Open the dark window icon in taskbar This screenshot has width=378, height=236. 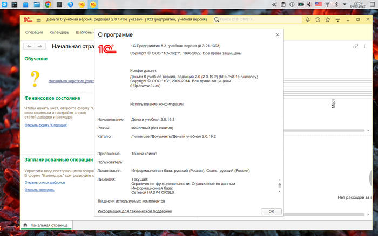[x=15, y=4]
